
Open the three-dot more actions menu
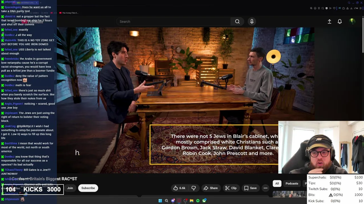click(265, 188)
